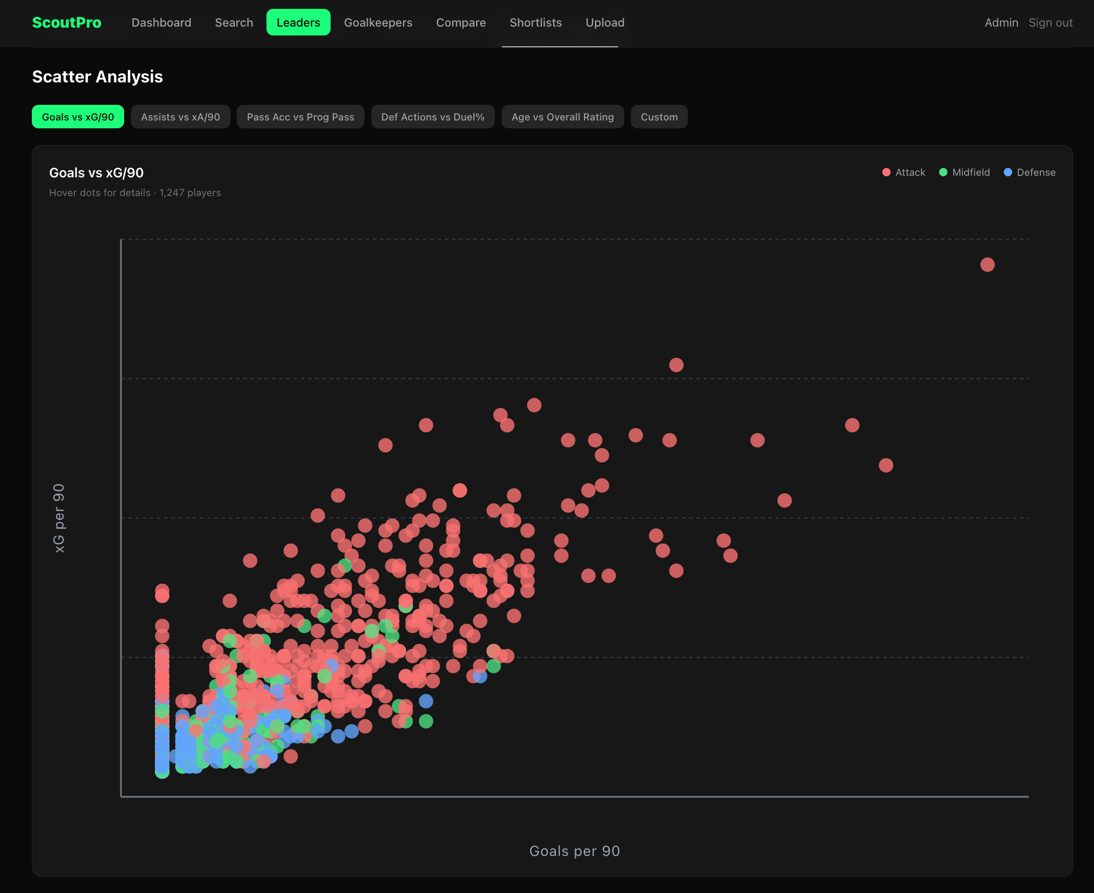This screenshot has height=893, width=1094.
Task: Switch to the Shortlists tab
Action: pyautogui.click(x=536, y=22)
